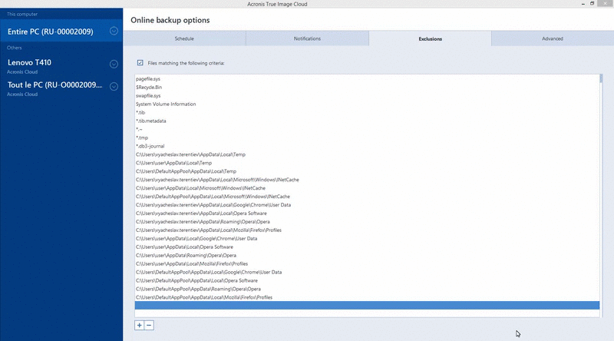The width and height of the screenshot is (614, 341).
Task: Select the *.tib exclusion entry
Action: [x=367, y=112]
